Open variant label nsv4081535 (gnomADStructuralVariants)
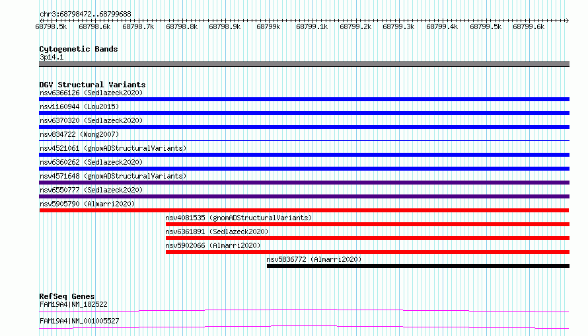This screenshot has height=336, width=588. click(239, 218)
